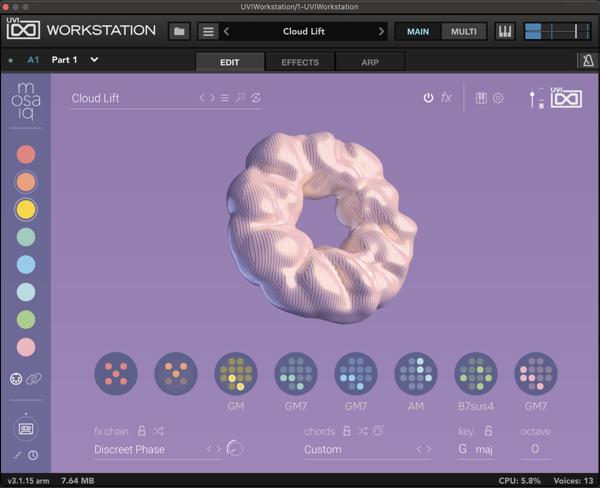Click the red five-dot pad
This screenshot has width=600, height=488.
coord(116,374)
